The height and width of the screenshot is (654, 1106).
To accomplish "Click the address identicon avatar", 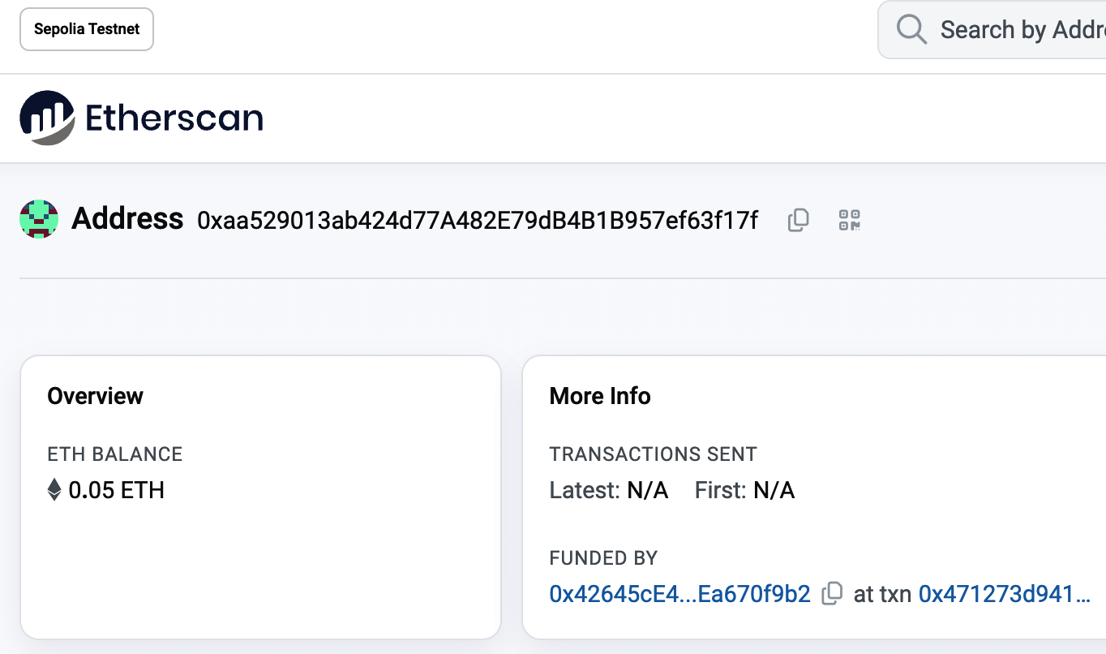I will click(38, 218).
